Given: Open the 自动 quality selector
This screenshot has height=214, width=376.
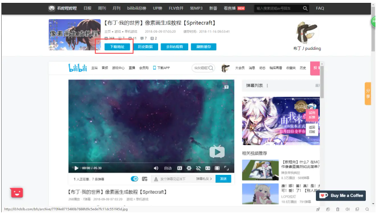Looking at the screenshot, I should 168,168.
